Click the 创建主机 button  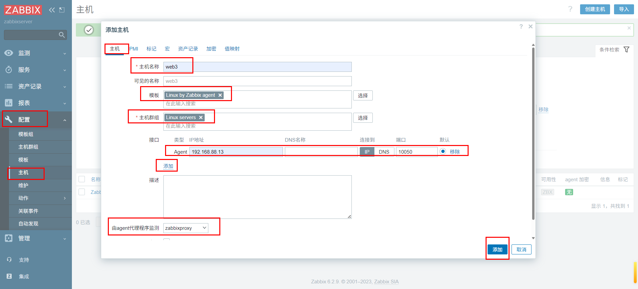pyautogui.click(x=595, y=9)
